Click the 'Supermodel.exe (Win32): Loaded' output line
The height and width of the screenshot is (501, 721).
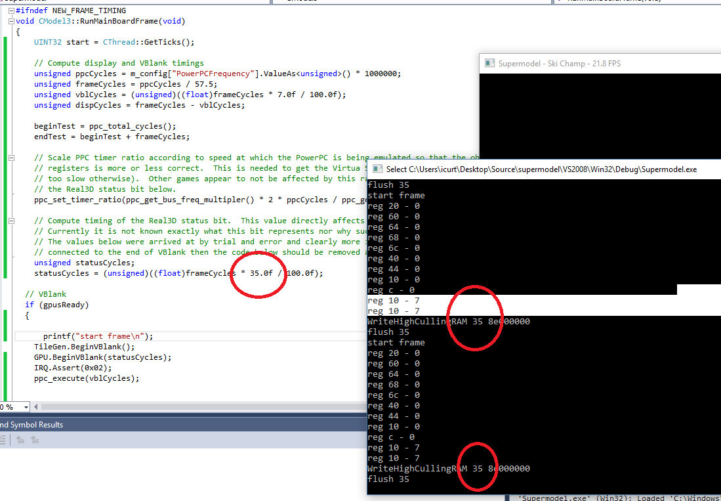(x=619, y=497)
